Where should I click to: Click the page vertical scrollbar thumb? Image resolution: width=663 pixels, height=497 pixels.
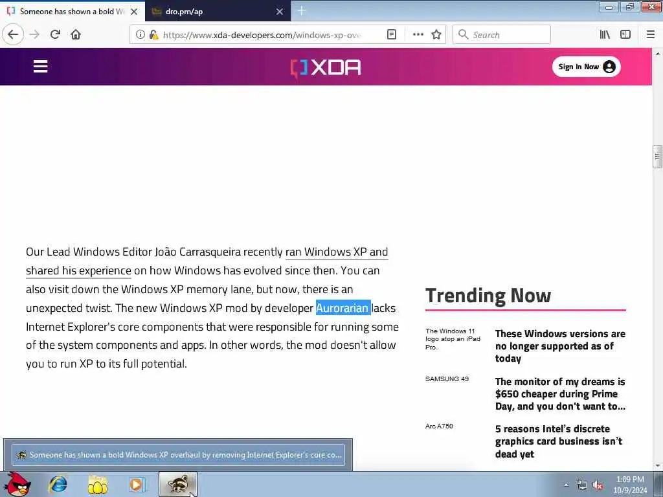(x=657, y=157)
